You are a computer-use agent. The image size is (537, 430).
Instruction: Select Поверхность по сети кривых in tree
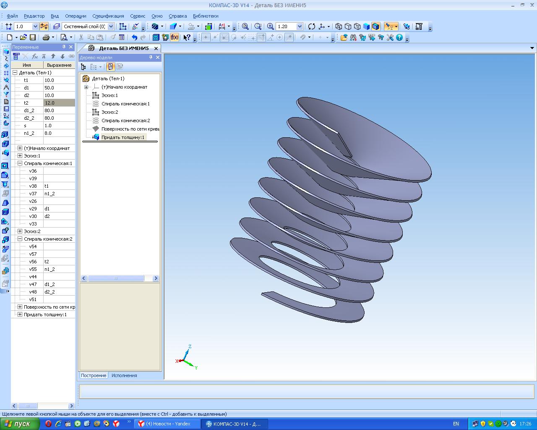click(x=130, y=129)
